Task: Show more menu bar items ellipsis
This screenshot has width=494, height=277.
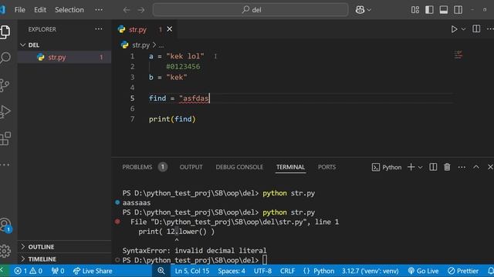Action: [99, 10]
